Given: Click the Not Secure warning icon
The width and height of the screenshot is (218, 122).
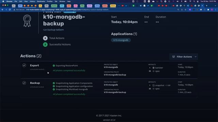Looking at the screenshot, I should coord(14,10).
